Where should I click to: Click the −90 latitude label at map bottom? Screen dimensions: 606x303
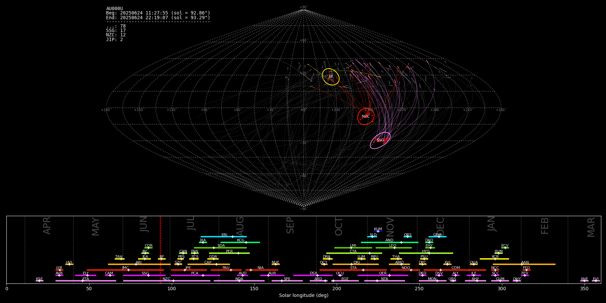point(303,209)
